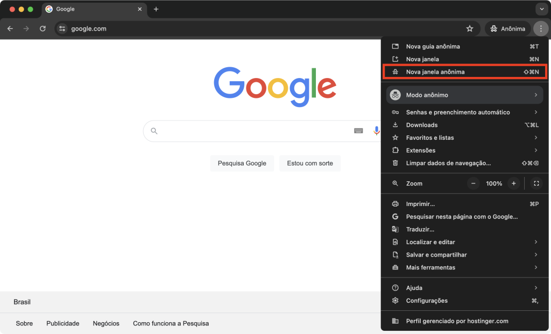Open the on-screen keyboard icon in search bar

[358, 131]
